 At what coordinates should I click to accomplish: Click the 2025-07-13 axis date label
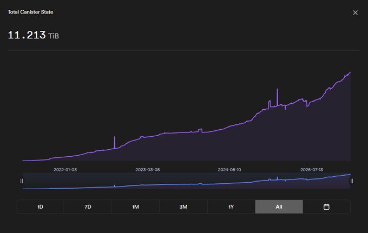tap(311, 169)
